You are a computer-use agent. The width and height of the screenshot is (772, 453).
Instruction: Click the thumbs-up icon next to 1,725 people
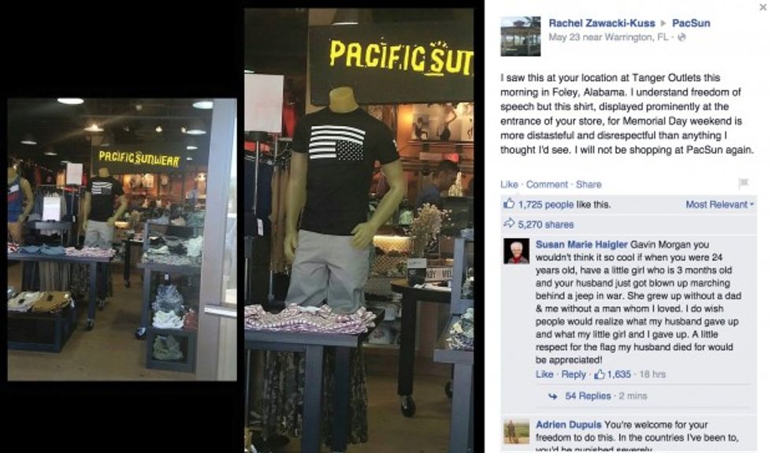[509, 204]
